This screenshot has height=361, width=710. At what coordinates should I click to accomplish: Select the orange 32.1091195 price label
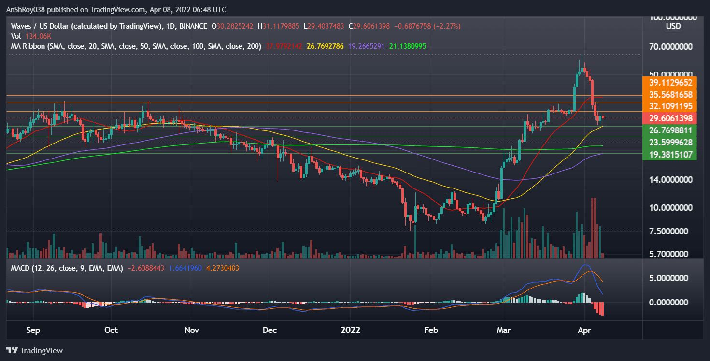click(668, 106)
